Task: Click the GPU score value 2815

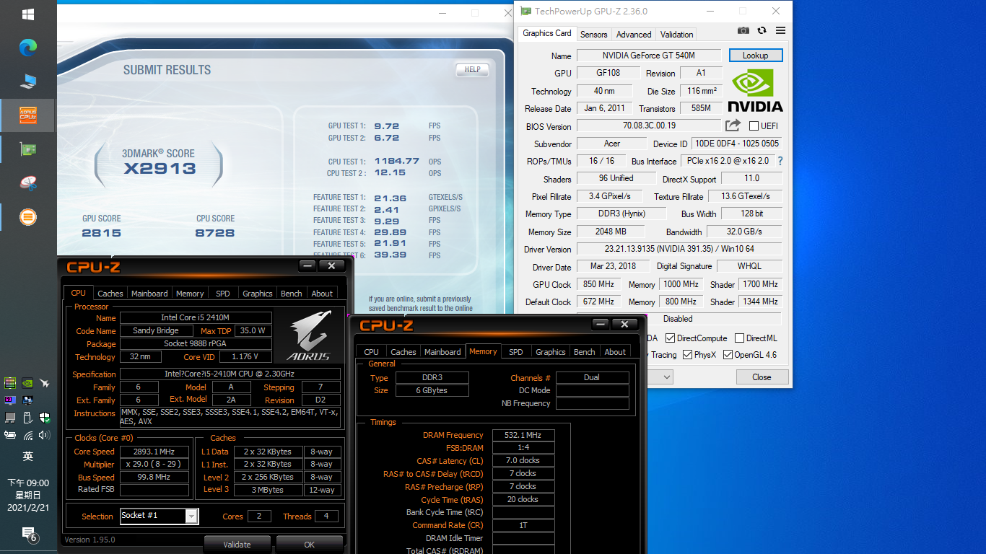Action: [x=102, y=233]
